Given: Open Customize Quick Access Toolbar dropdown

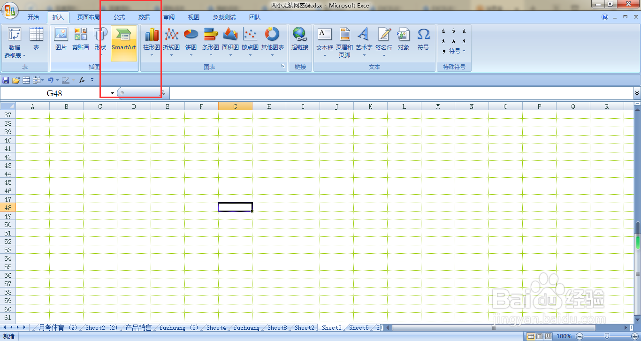Looking at the screenshot, I should 92,80.
